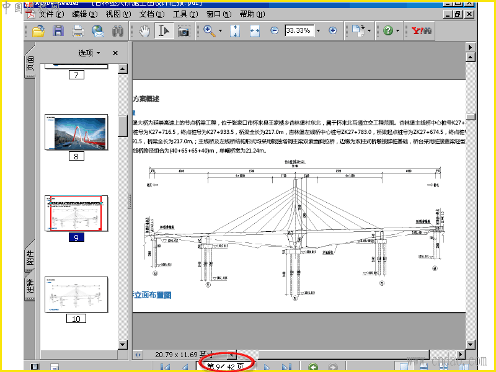Select page 10 thumbnail
The image size is (496, 372).
pyautogui.click(x=76, y=295)
